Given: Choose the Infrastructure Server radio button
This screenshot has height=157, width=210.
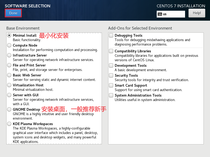Looking at the screenshot, I should (x=9, y=55).
